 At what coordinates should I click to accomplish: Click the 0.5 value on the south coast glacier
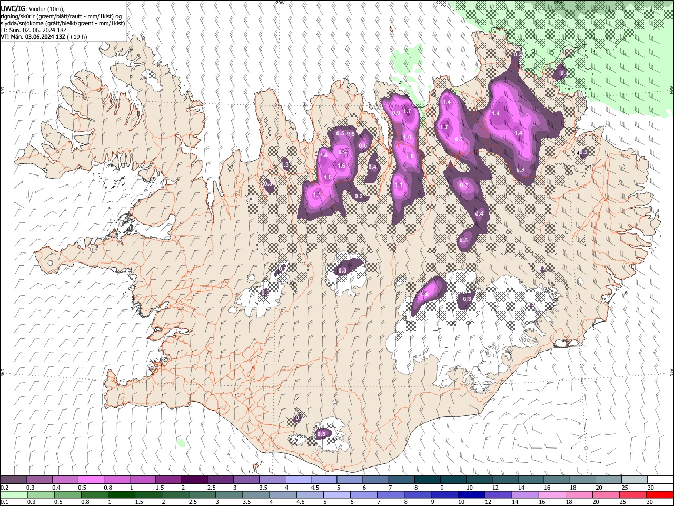322,434
